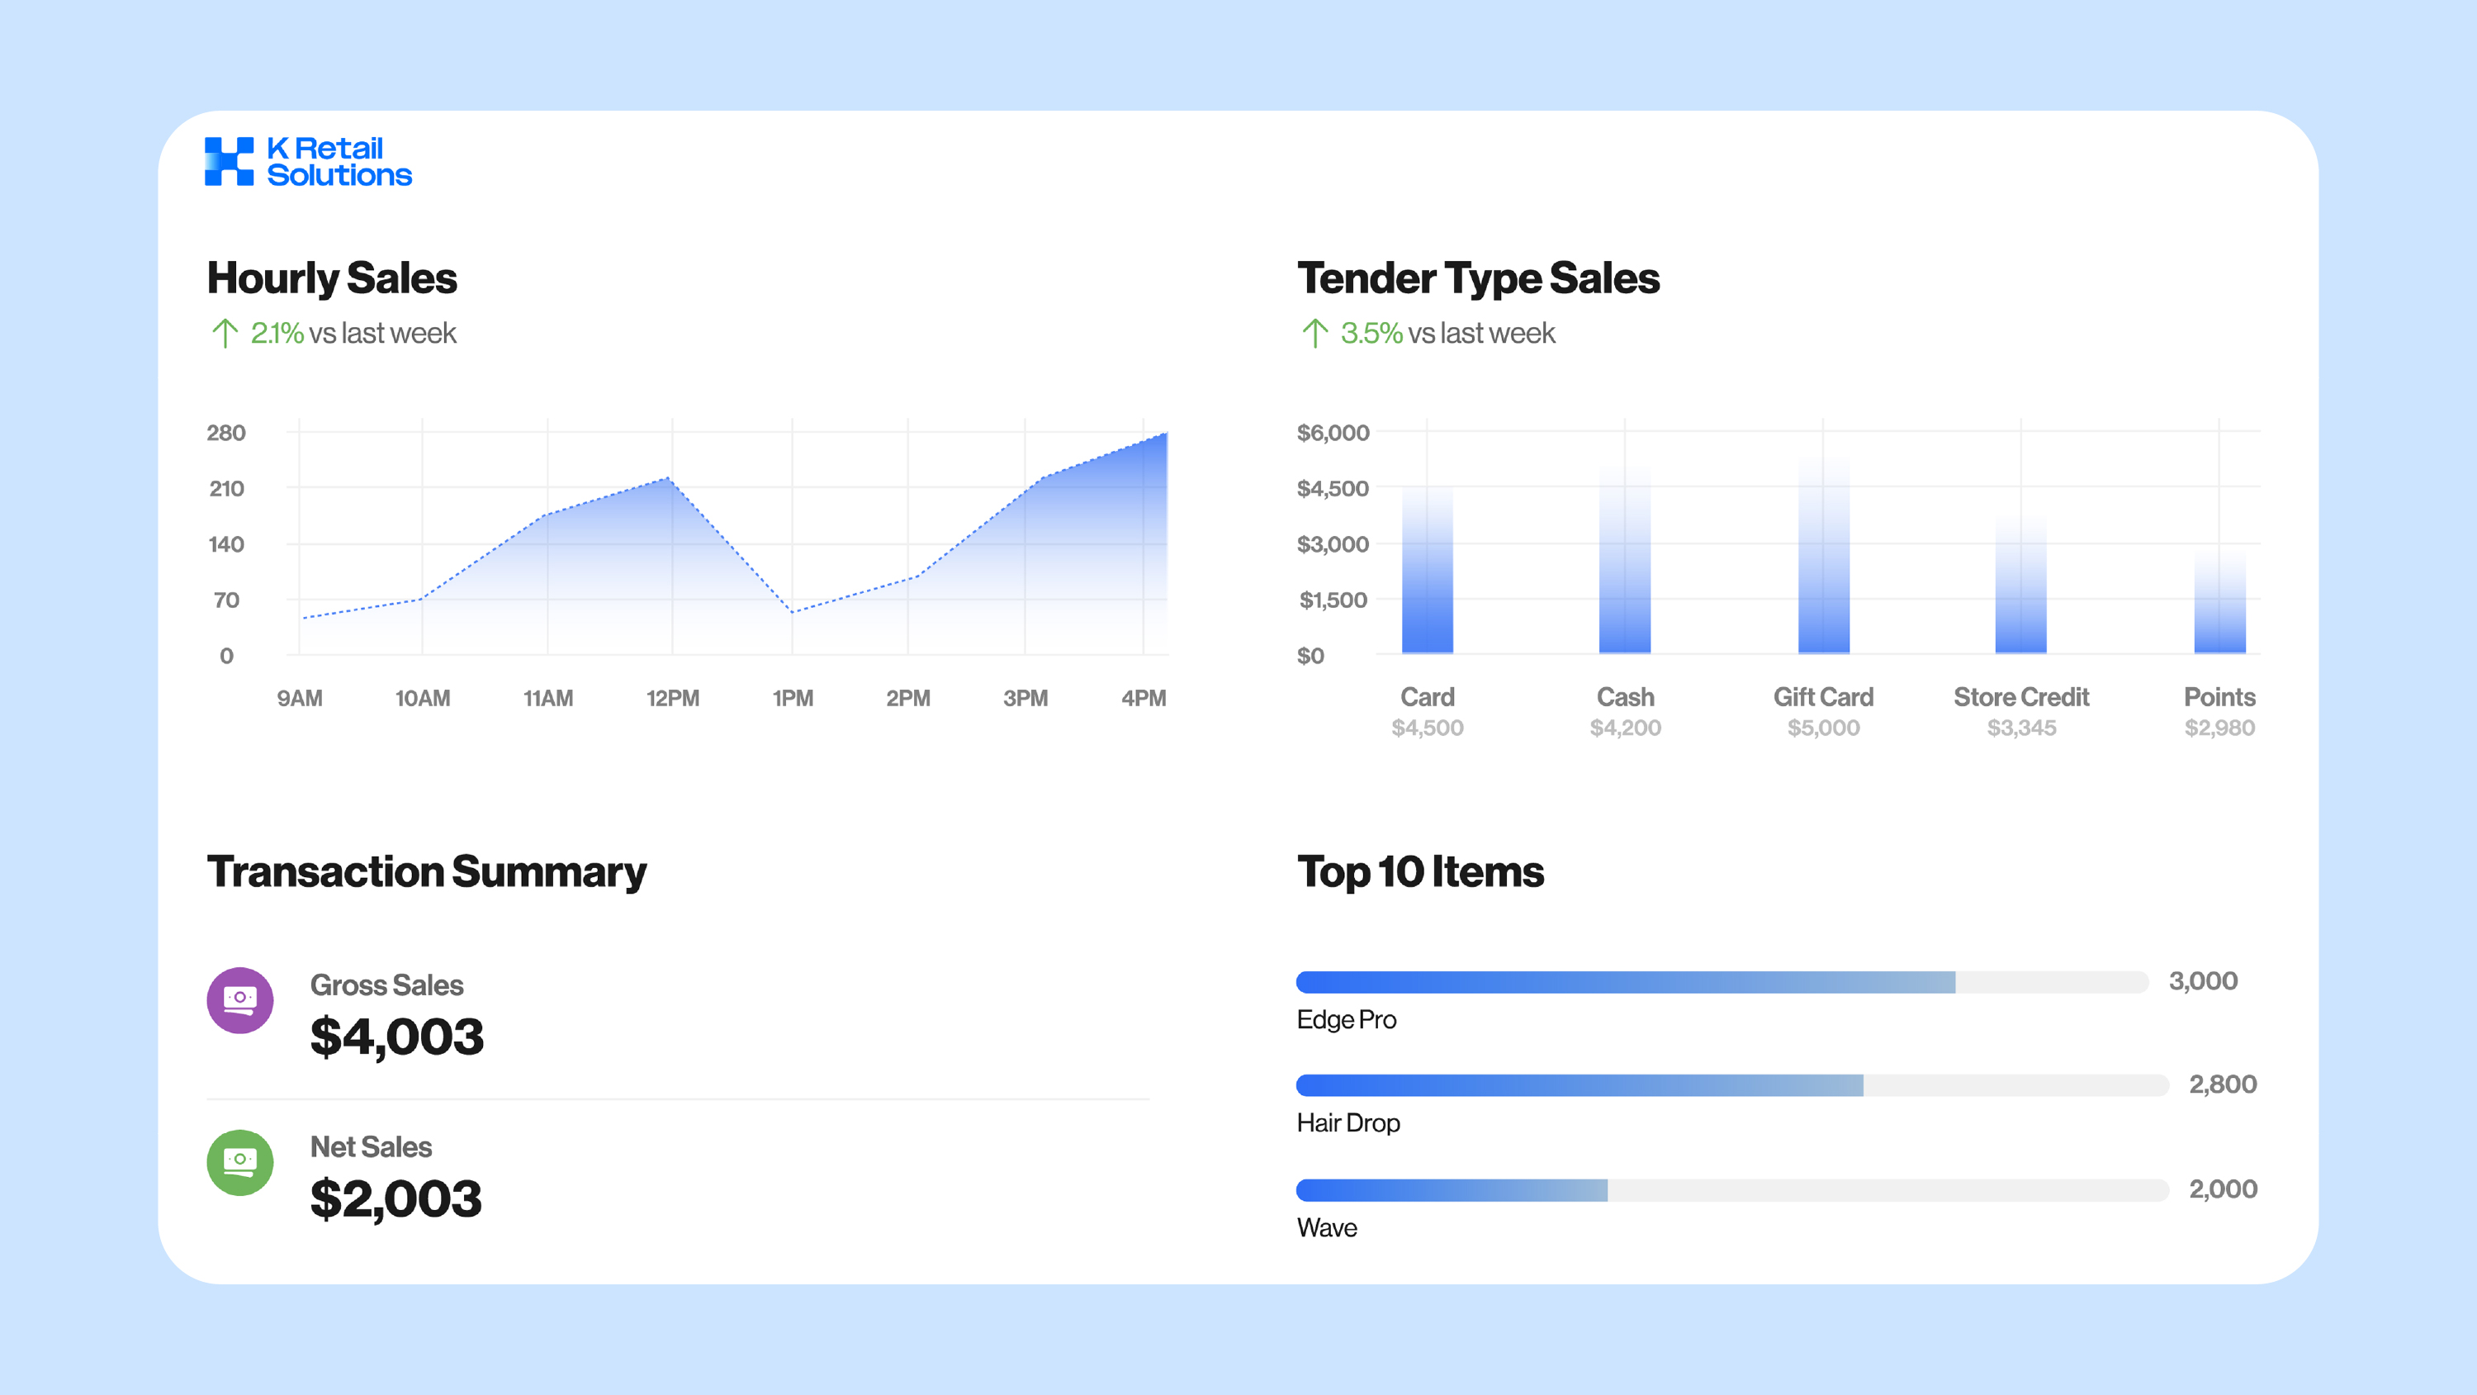Click the Hourly Sales heading

(332, 278)
